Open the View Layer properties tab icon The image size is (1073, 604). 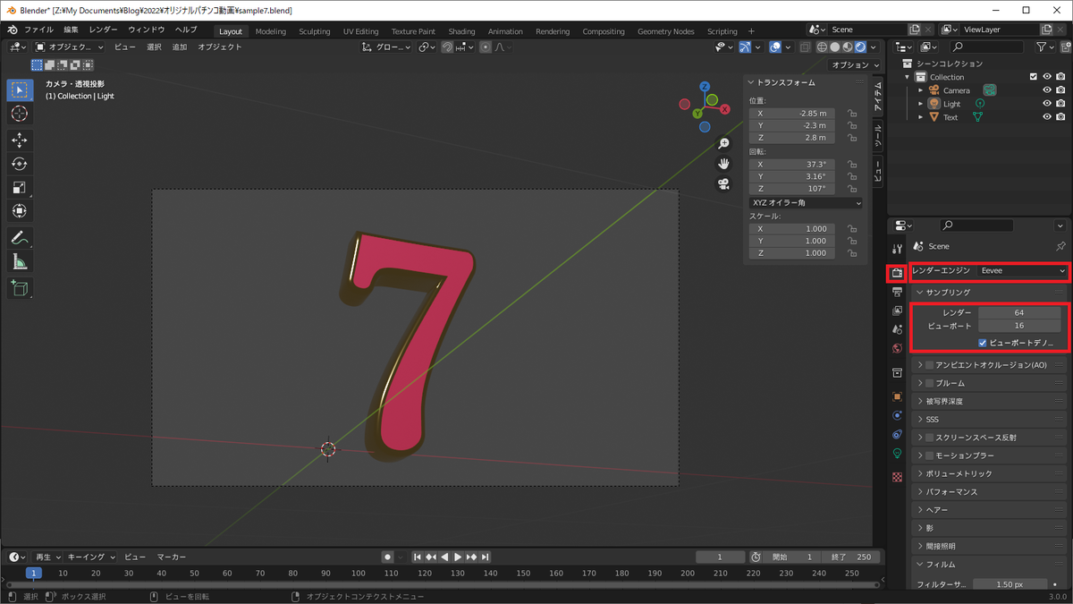tap(897, 311)
